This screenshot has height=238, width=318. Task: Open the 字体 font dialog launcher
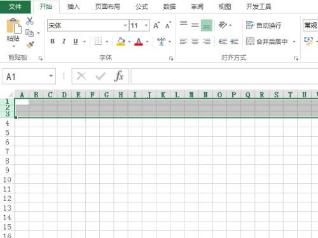pyautogui.click(x=171, y=59)
